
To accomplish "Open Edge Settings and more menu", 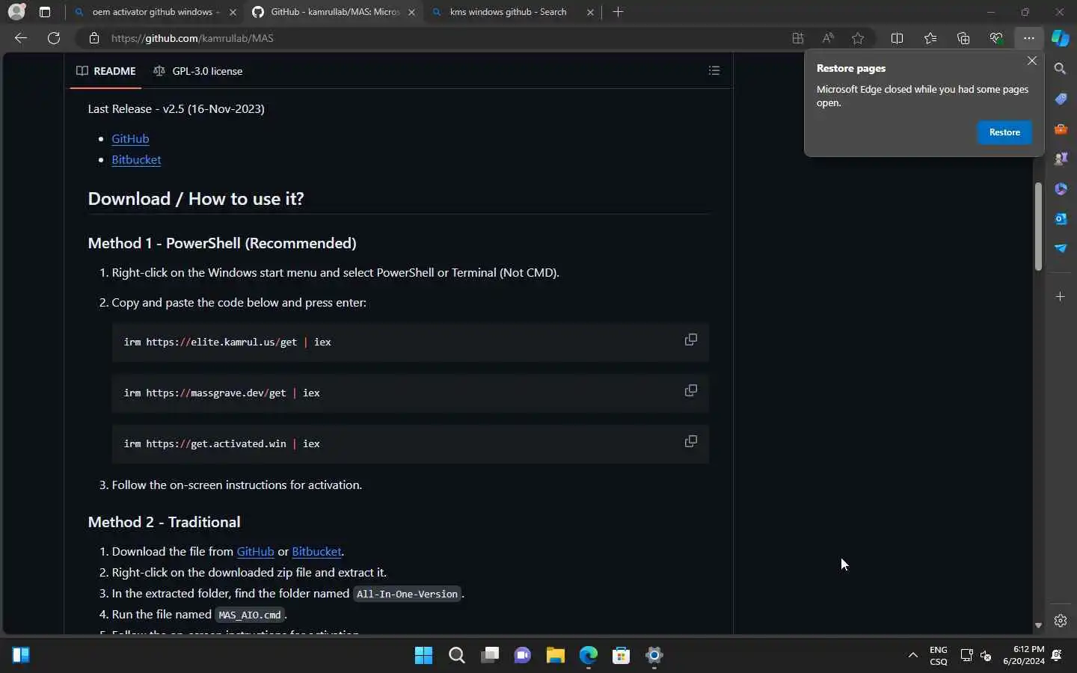I will click(1029, 38).
